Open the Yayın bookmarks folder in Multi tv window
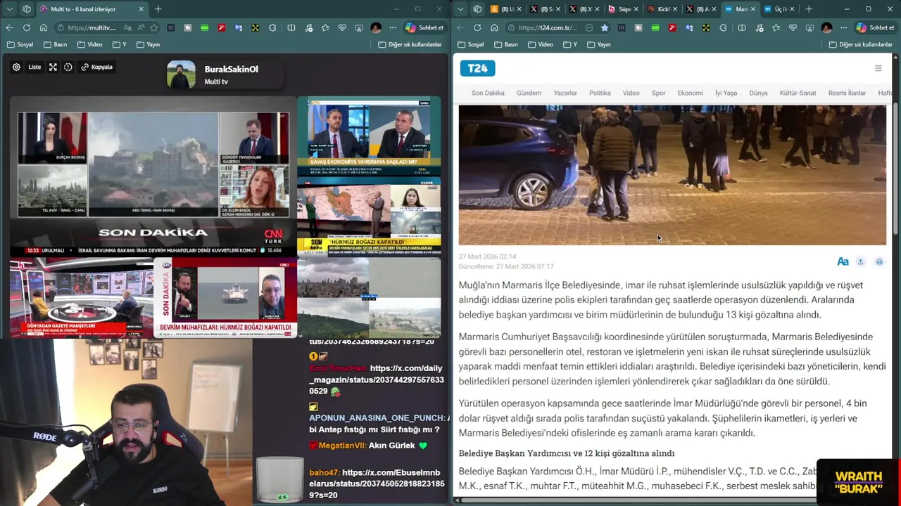 click(x=148, y=44)
